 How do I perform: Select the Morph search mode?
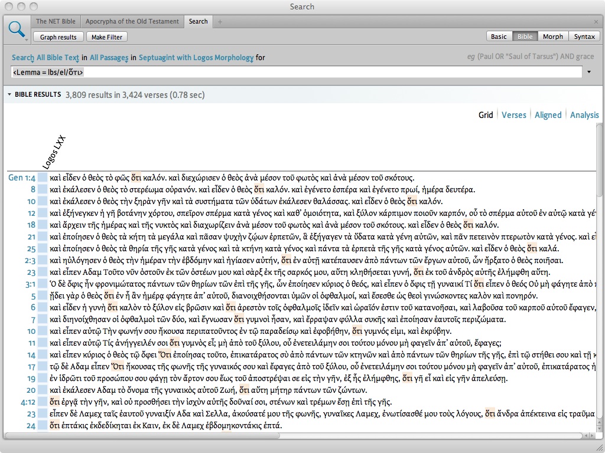pyautogui.click(x=552, y=37)
